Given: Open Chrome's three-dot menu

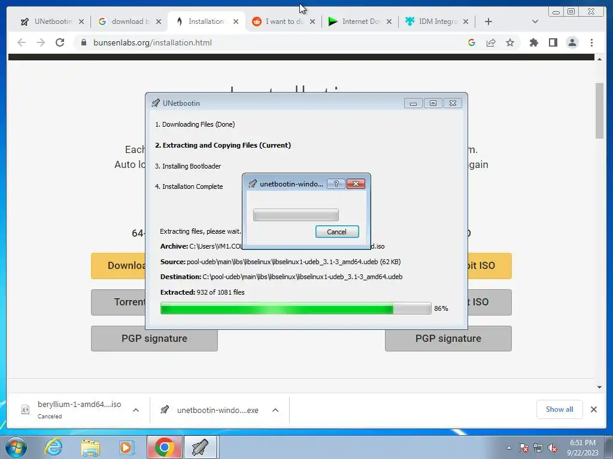Looking at the screenshot, I should [591, 42].
